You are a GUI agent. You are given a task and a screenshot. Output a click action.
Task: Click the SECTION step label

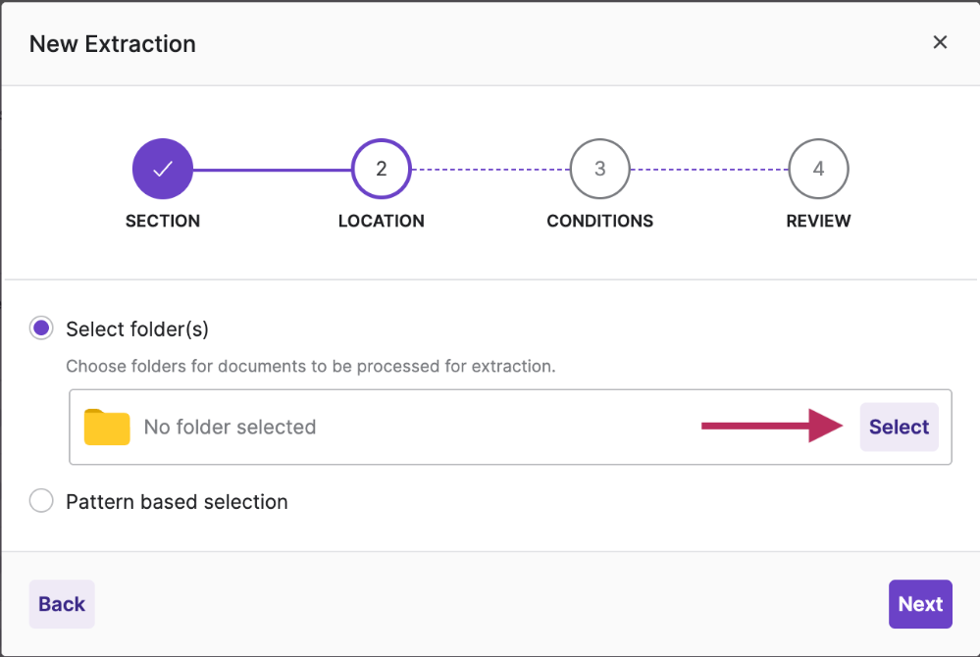coord(163,221)
